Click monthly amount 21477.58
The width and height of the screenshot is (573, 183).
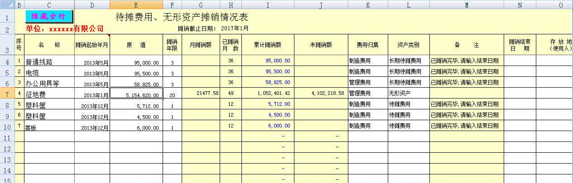coord(201,94)
